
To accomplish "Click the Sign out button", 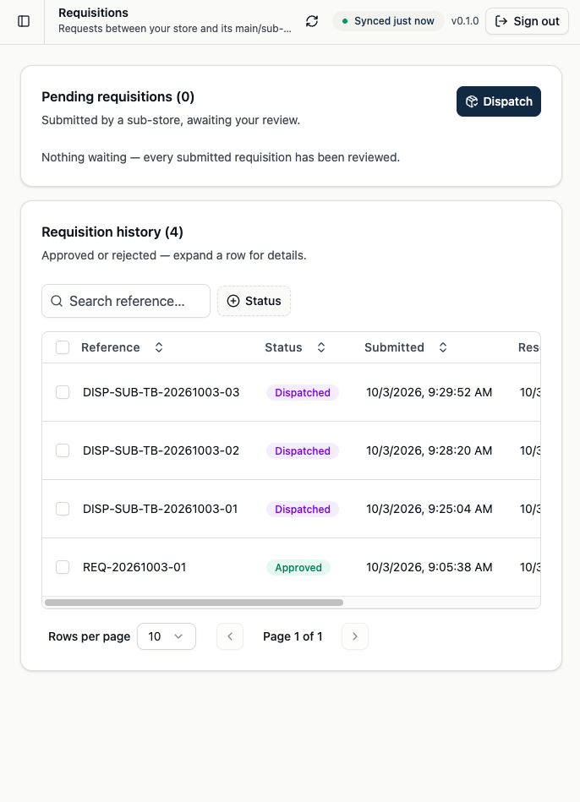I will (x=527, y=21).
